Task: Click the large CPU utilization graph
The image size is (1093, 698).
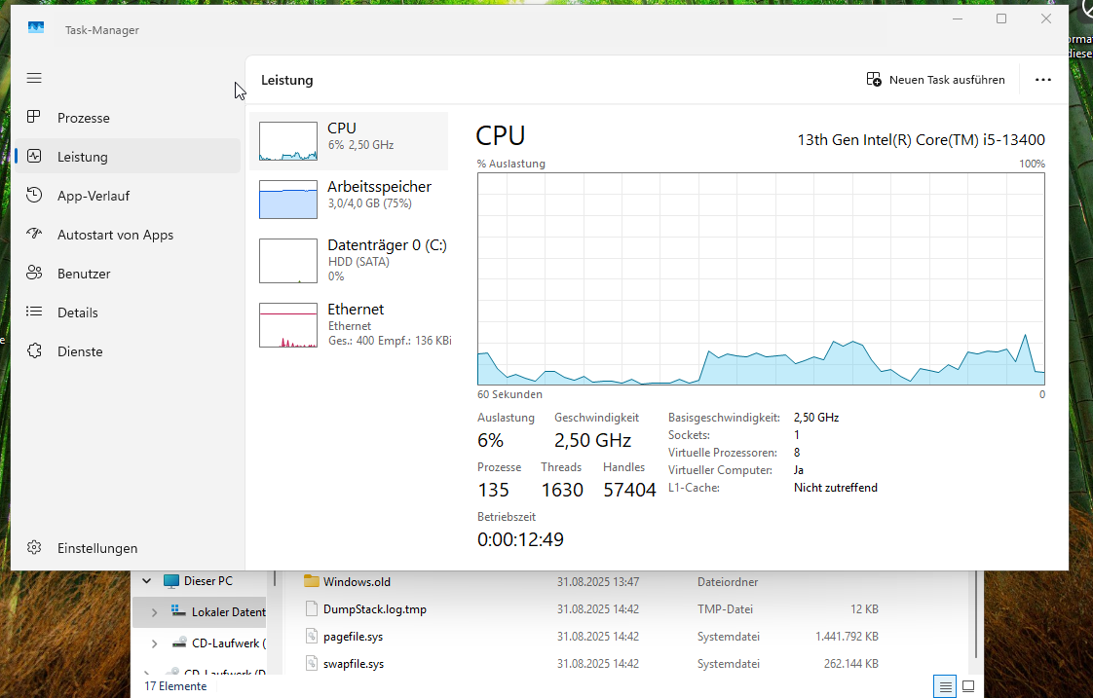Action: point(761,278)
